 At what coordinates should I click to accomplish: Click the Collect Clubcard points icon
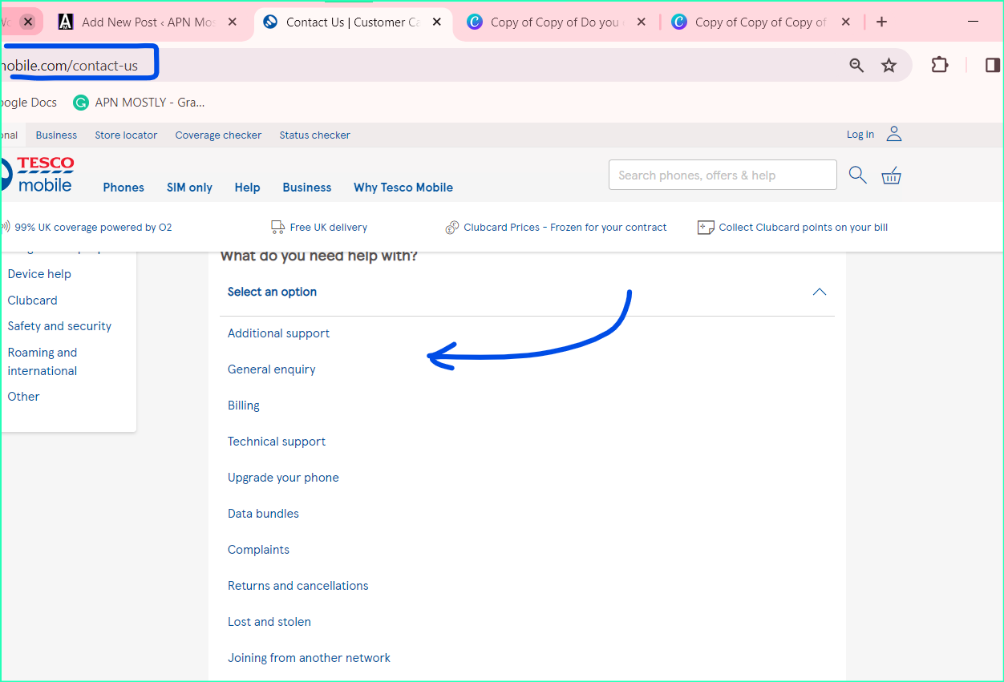tap(705, 227)
